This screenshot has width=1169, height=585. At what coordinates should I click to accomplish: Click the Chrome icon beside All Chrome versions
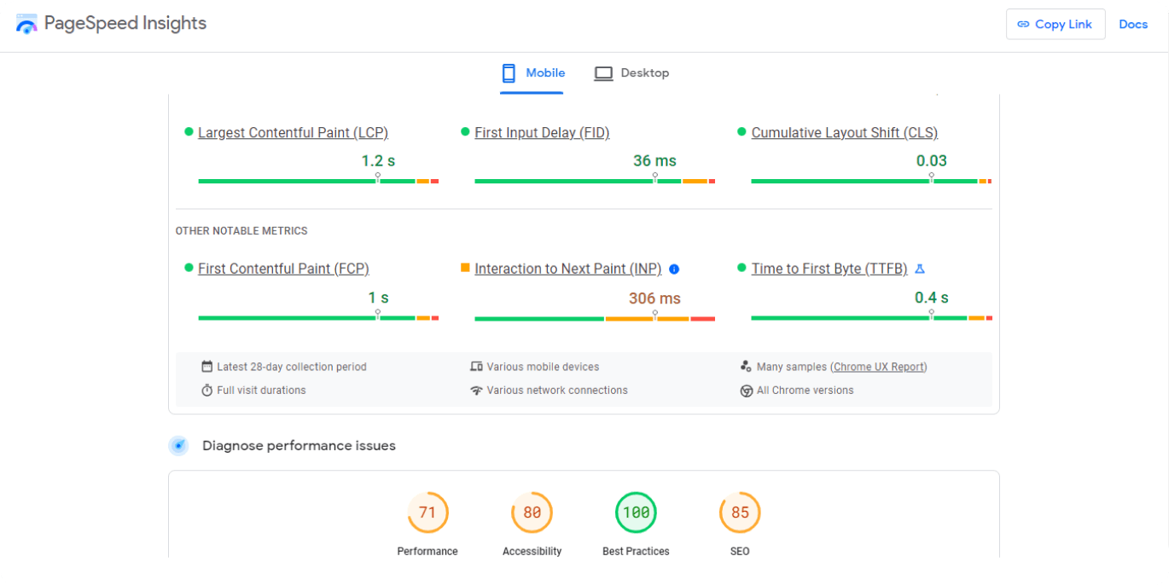click(x=747, y=391)
